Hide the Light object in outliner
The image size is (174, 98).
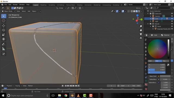click(172, 21)
